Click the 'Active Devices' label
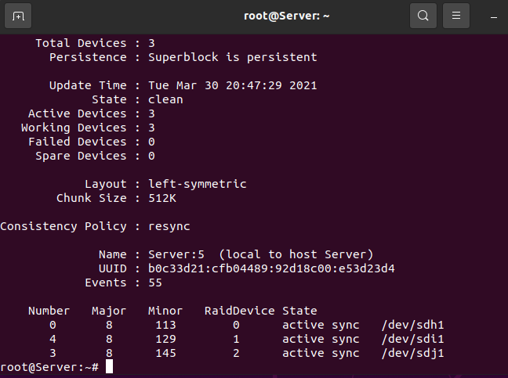This screenshot has height=378, width=508. (x=78, y=113)
